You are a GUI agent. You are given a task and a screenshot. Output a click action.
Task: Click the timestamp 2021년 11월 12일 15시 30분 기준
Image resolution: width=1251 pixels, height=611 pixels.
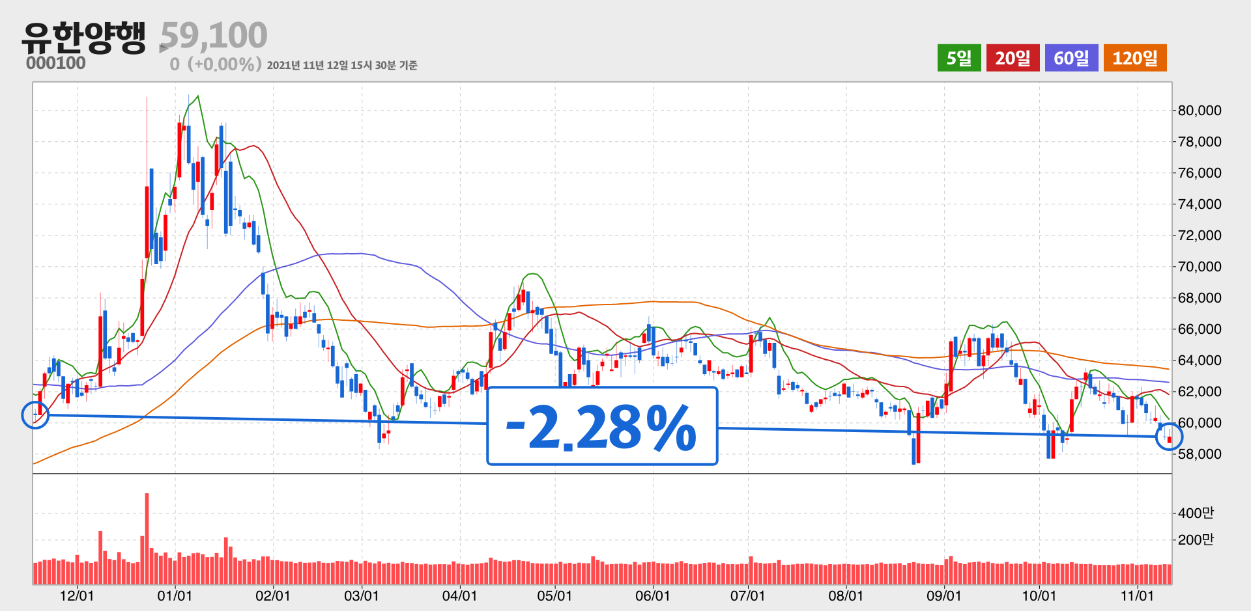coord(342,65)
